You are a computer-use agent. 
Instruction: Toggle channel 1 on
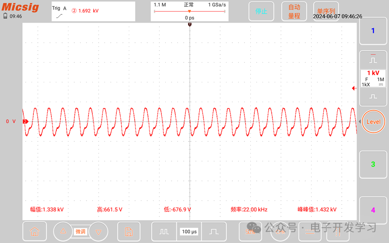point(373,31)
